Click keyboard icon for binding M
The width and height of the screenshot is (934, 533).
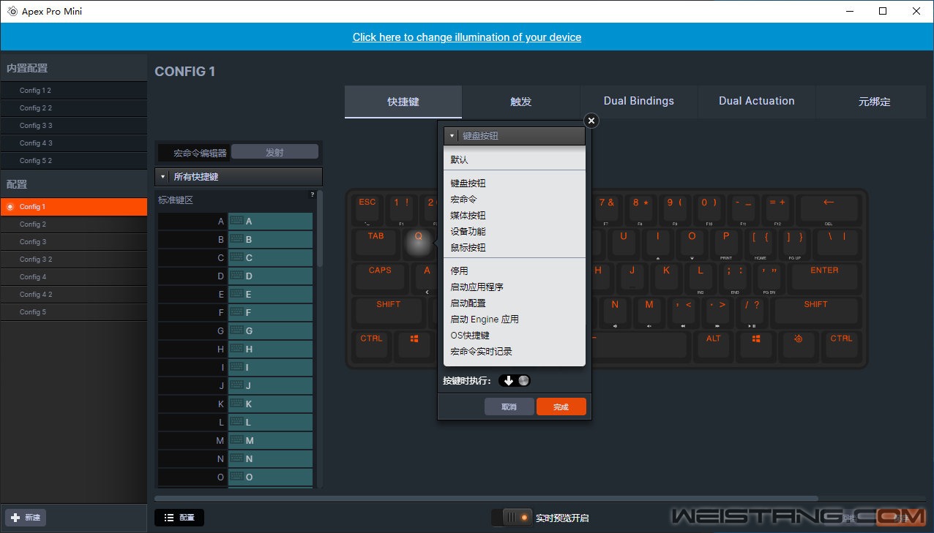coord(236,440)
